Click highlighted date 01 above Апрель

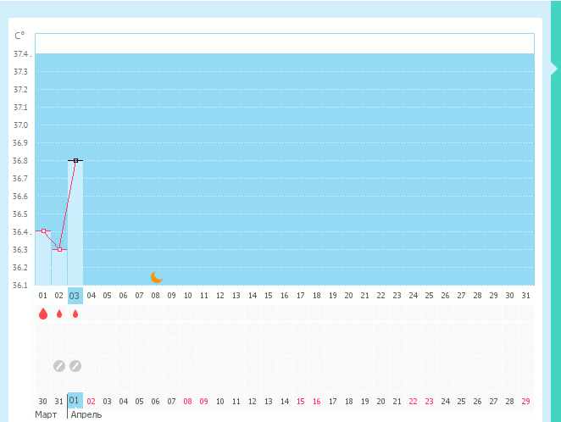tap(75, 400)
